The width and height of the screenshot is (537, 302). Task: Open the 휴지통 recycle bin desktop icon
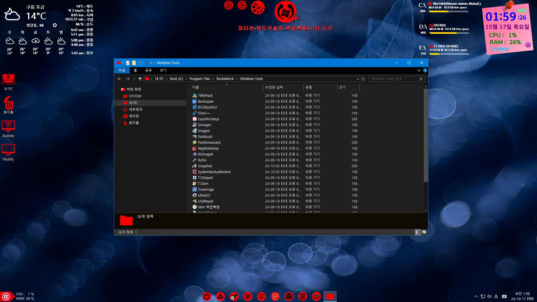click(8, 105)
